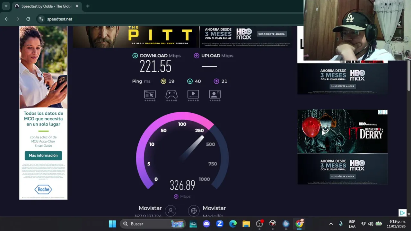
Task: Click the AdChoices icon at page bottom right
Action: (402, 213)
